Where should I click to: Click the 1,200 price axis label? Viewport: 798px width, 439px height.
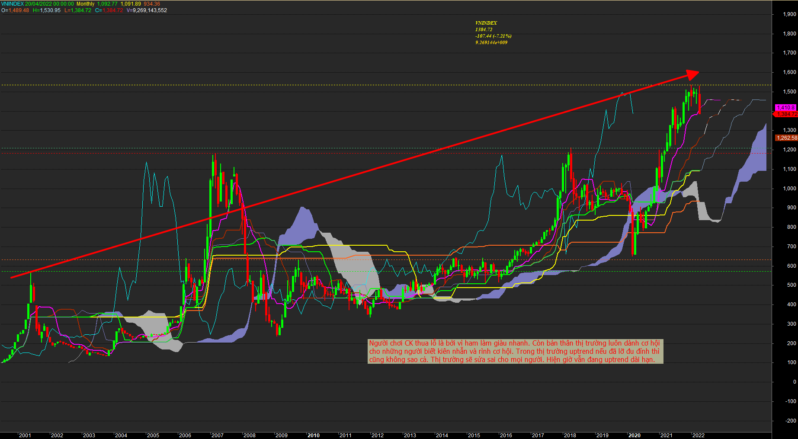pyautogui.click(x=790, y=150)
